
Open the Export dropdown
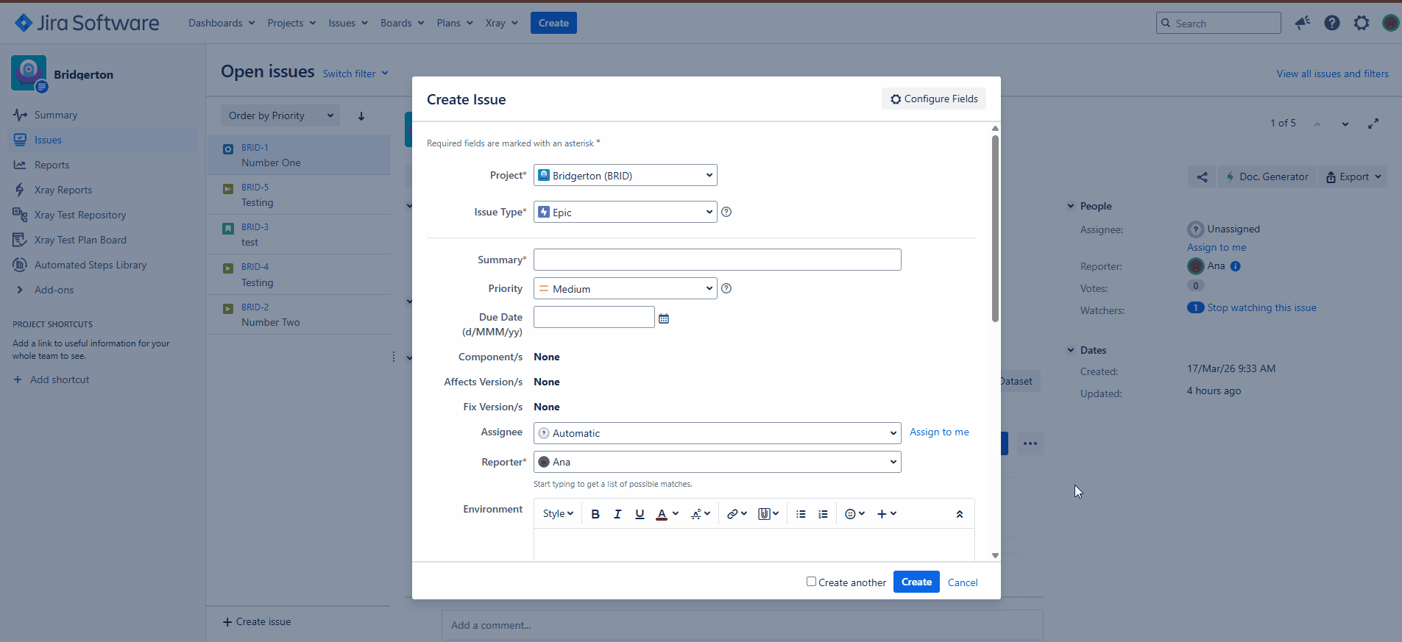tap(1353, 176)
